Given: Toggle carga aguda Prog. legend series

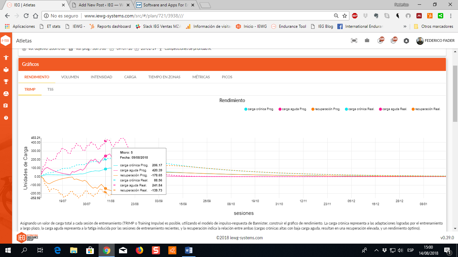Looking at the screenshot, I should pyautogui.click(x=293, y=109).
